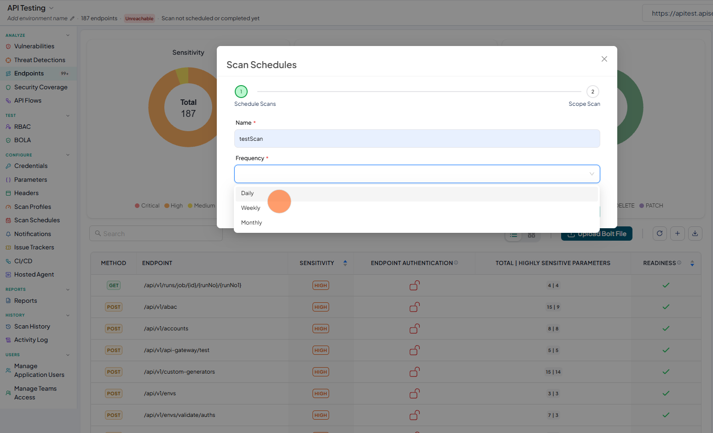Switch to list view
Image resolution: width=713 pixels, height=433 pixels.
coord(514,235)
